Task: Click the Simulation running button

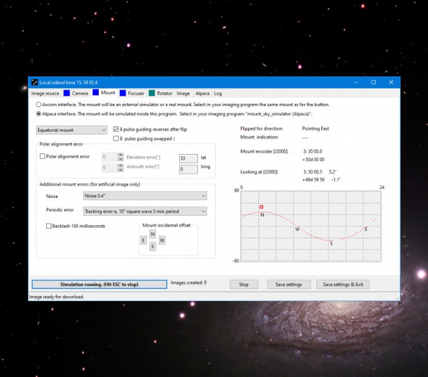Action: tap(99, 284)
